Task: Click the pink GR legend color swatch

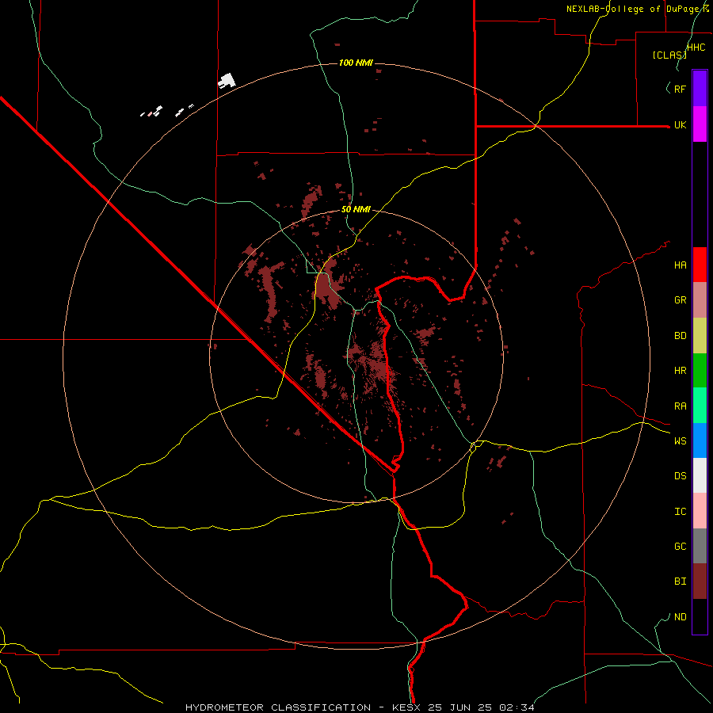Action: 700,300
